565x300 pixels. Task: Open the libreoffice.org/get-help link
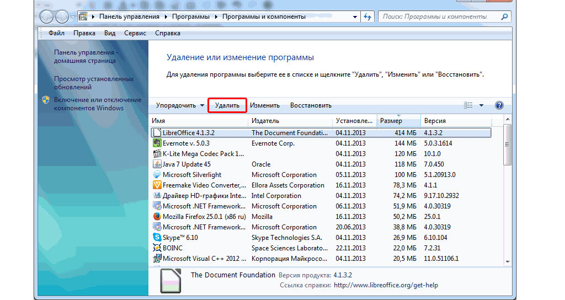click(x=386, y=285)
